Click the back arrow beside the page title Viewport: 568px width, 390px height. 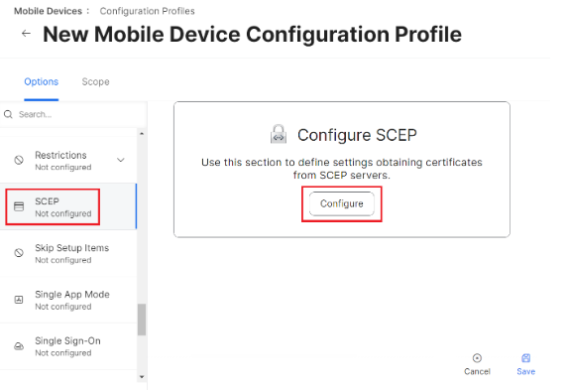coord(26,34)
